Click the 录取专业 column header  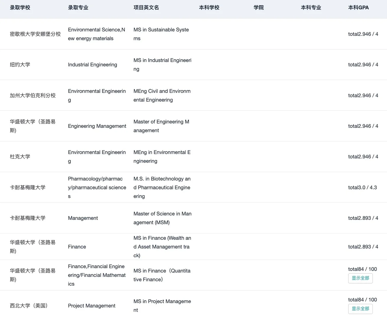(x=78, y=8)
